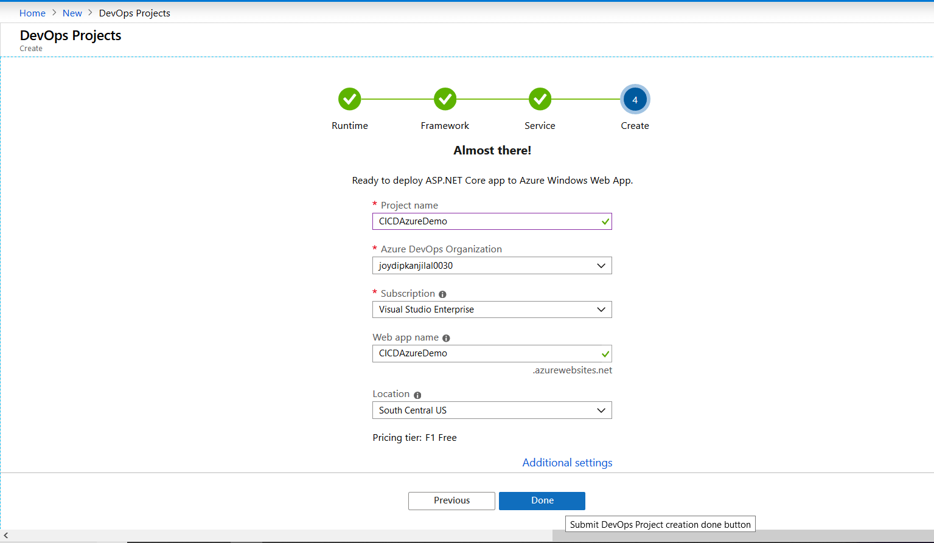Image resolution: width=934 pixels, height=543 pixels.
Task: Click the Done button
Action: coord(542,501)
